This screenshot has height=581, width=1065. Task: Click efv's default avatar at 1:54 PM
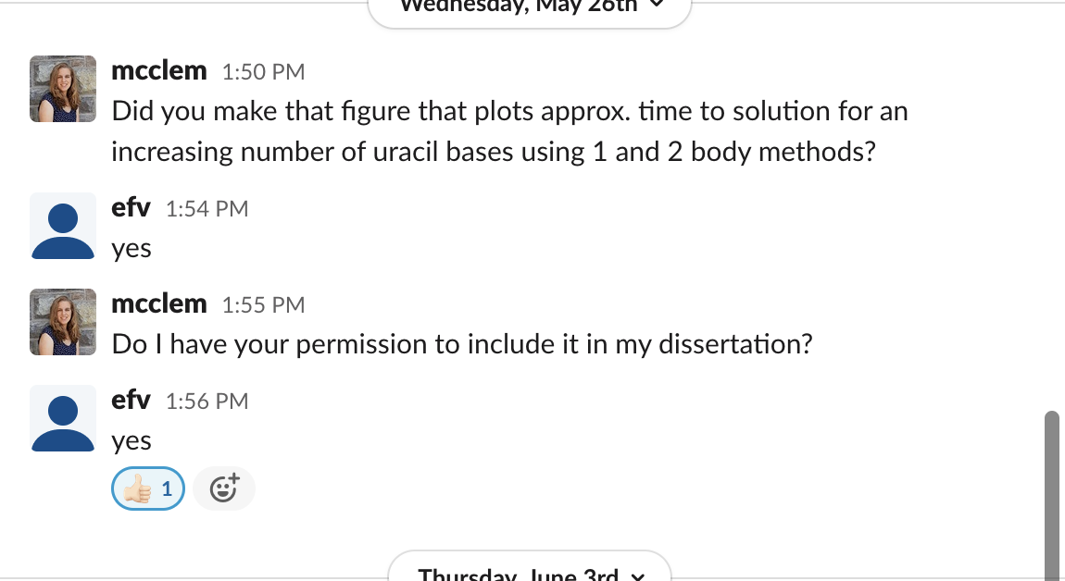point(63,226)
